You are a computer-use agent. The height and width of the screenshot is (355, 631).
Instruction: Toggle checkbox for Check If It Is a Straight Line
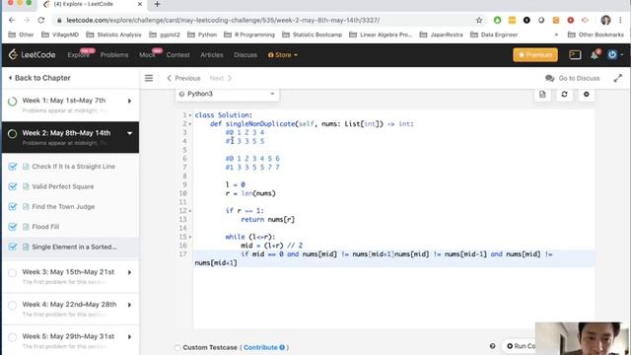(13, 167)
